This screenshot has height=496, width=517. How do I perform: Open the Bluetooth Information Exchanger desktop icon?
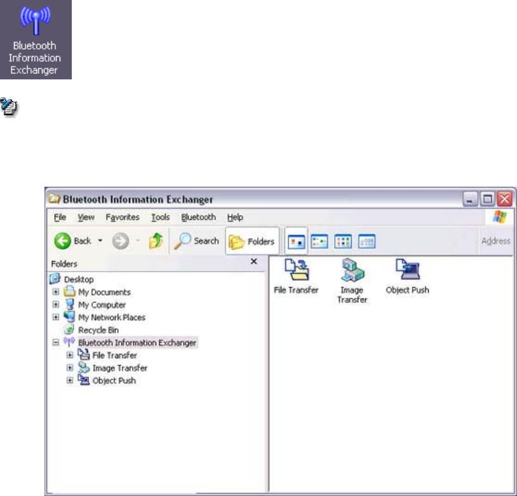36,39
